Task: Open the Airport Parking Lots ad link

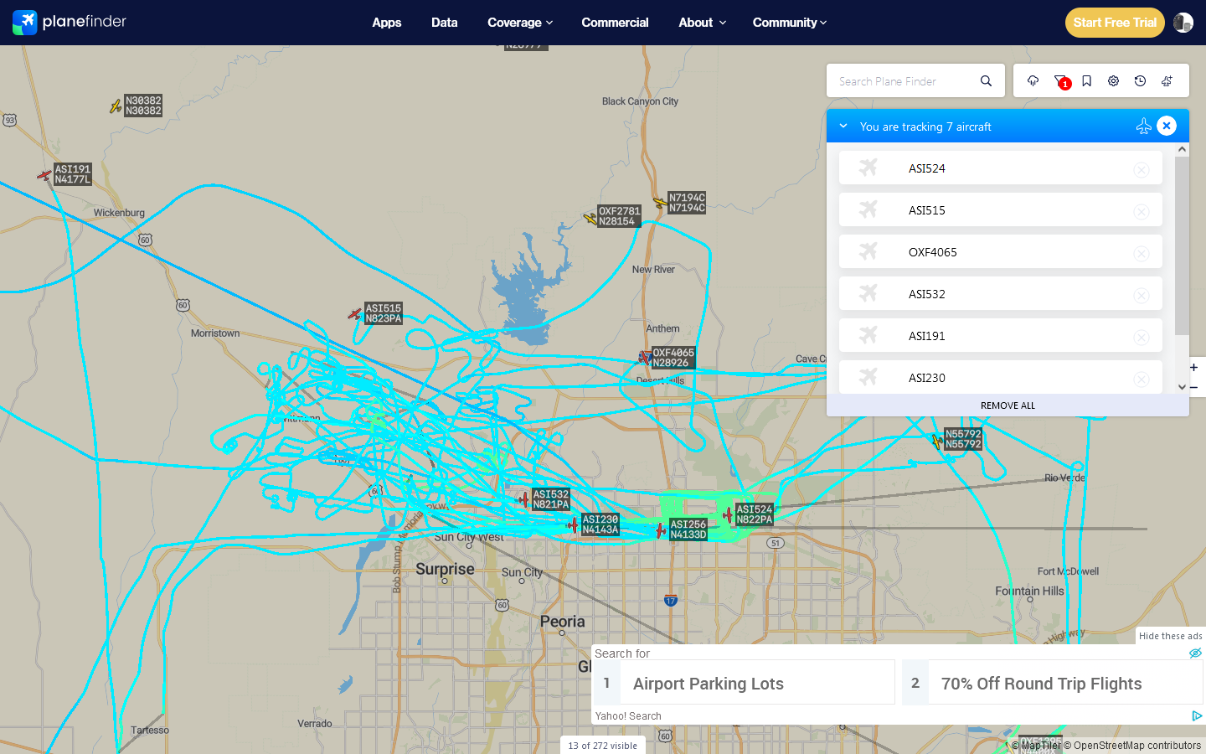Action: coord(744,683)
